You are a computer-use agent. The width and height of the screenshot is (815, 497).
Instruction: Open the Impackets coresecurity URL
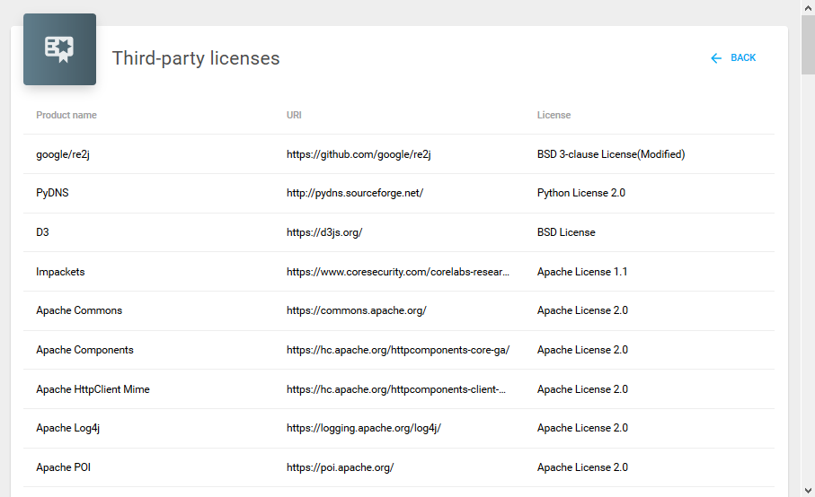click(397, 272)
